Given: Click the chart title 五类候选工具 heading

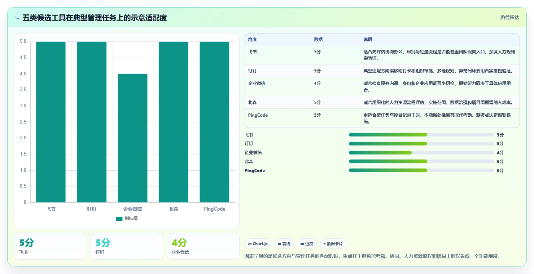Looking at the screenshot, I should point(95,18).
